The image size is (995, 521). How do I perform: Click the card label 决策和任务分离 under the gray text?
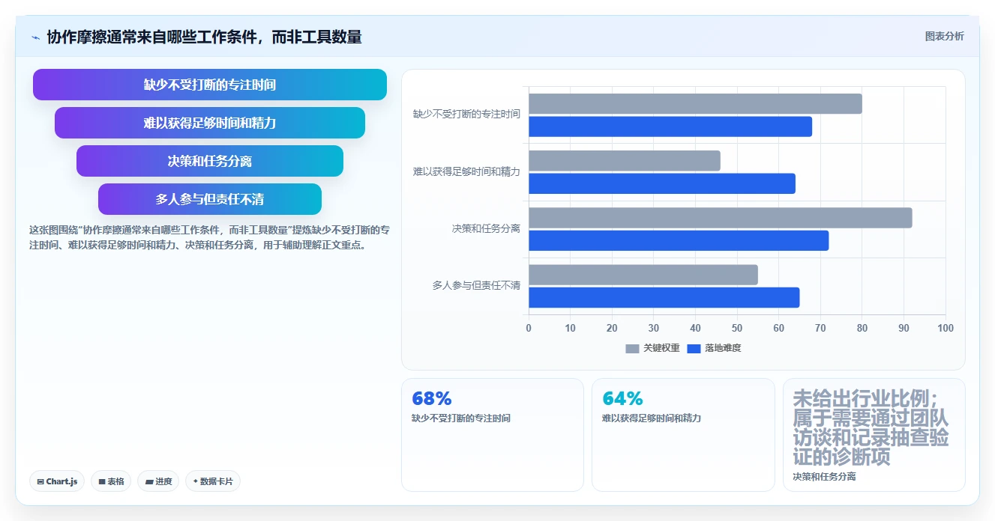pos(824,476)
